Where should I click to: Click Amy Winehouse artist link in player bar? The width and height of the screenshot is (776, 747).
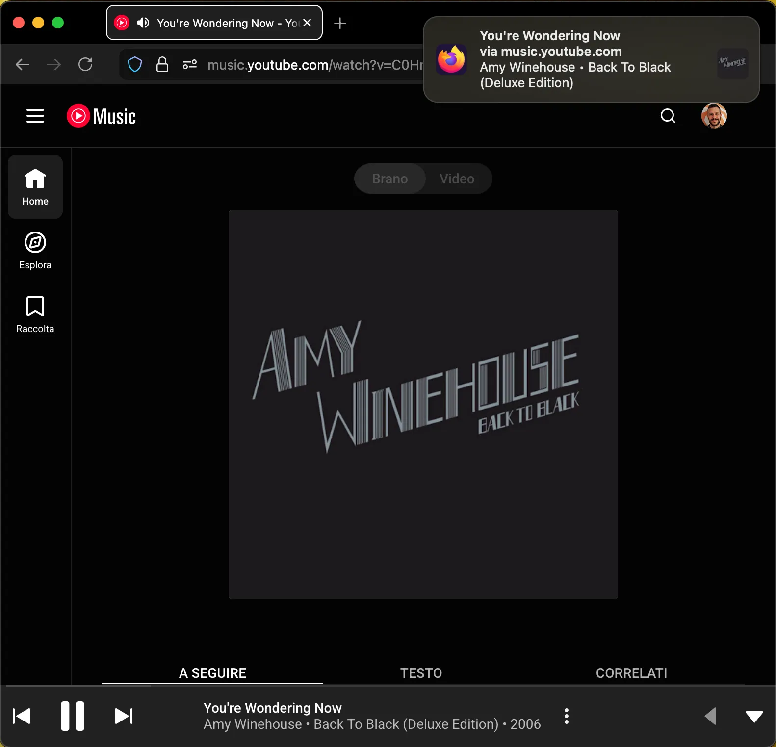tap(253, 724)
